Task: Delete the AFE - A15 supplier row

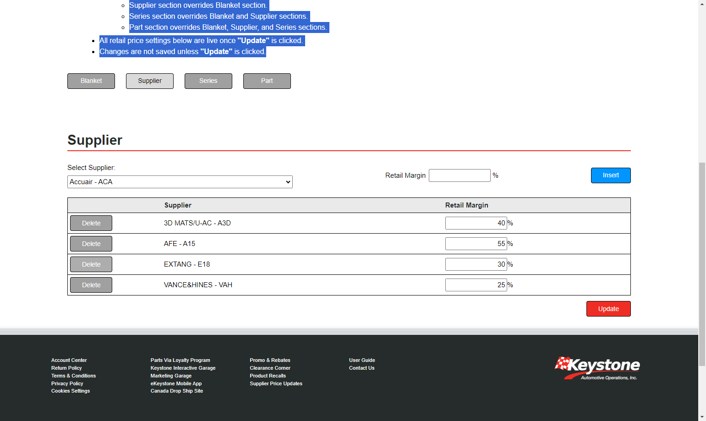Action: [91, 244]
